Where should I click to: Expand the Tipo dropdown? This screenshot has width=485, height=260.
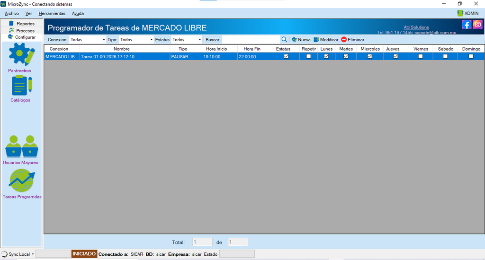click(x=151, y=40)
